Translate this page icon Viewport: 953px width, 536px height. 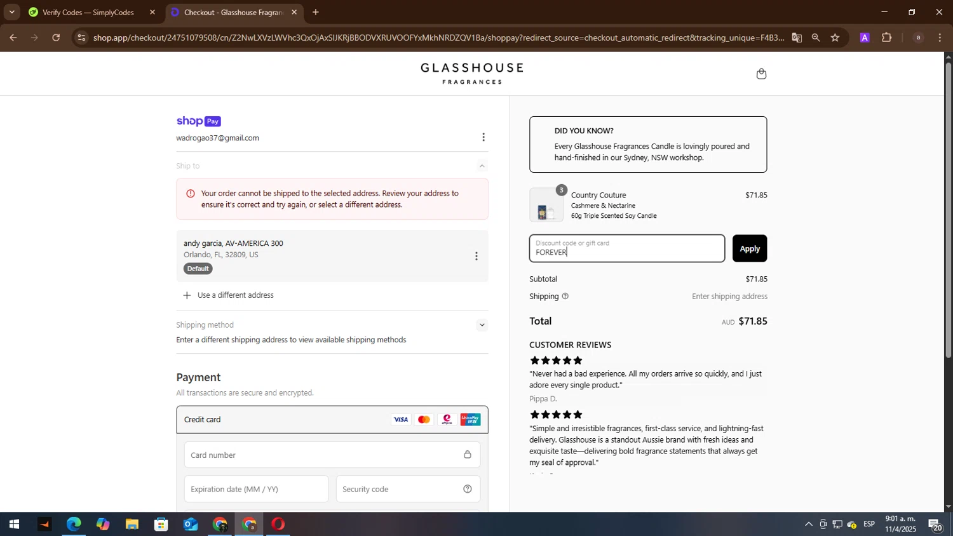pos(797,38)
